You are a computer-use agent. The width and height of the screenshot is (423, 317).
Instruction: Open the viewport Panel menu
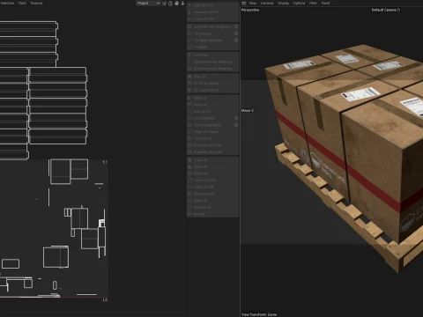point(325,4)
